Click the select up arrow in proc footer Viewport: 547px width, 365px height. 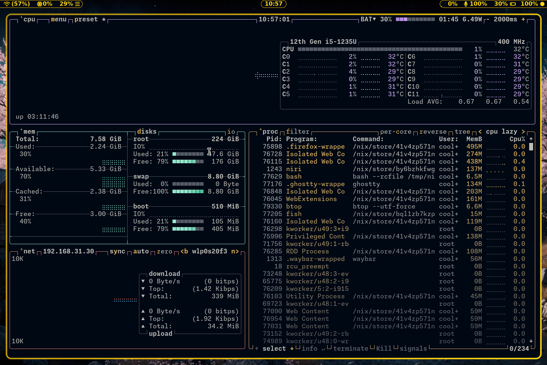(257, 349)
